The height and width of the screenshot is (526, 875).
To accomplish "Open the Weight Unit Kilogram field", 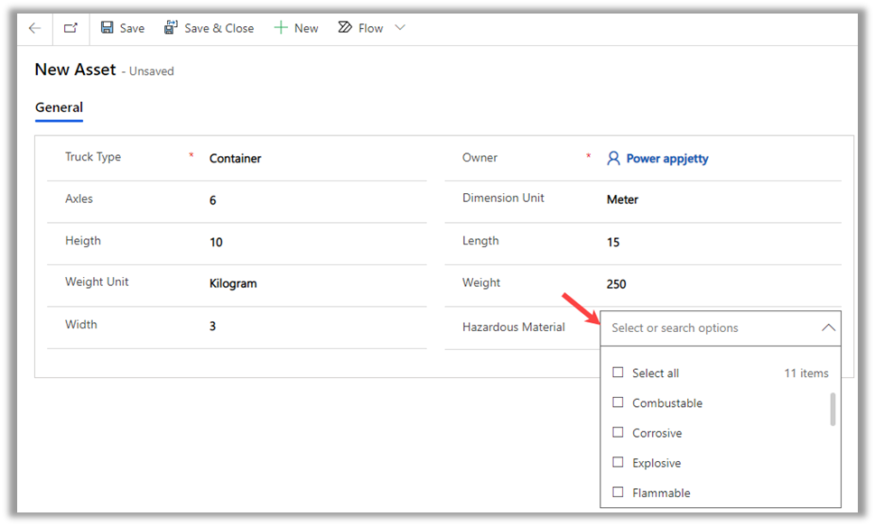I will tap(233, 283).
